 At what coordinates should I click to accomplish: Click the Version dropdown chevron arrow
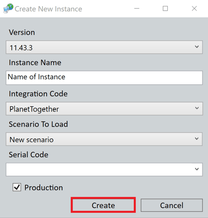pos(197,47)
